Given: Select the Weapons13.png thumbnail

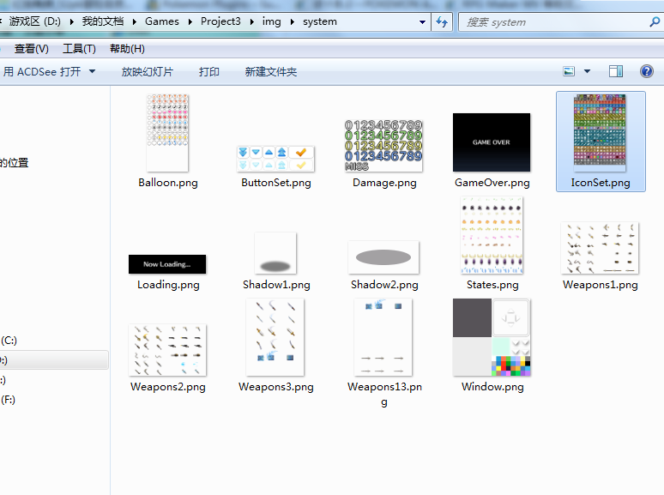Looking at the screenshot, I should (383, 337).
